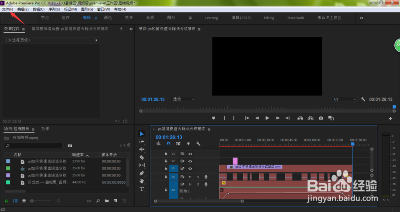Open the zoom level 适合 dropdown
Image resolution: width=400 pixels, height=212 pixels.
click(184, 99)
